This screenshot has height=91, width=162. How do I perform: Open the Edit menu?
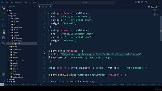click(x=11, y=2)
